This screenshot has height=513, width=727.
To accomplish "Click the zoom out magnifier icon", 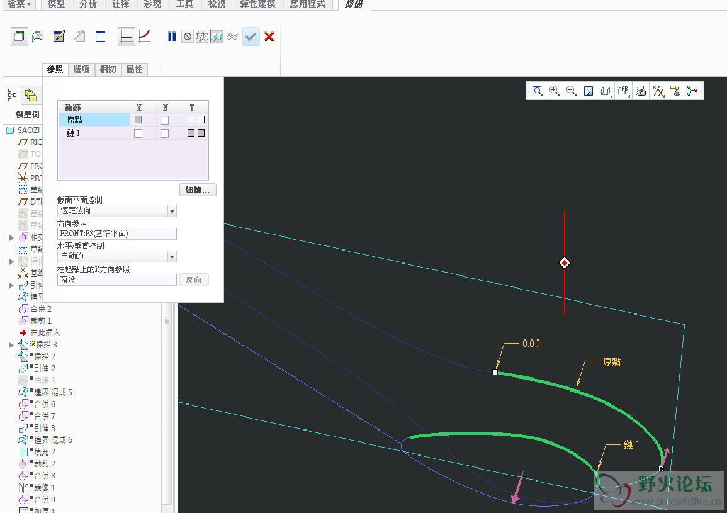I will pyautogui.click(x=572, y=91).
